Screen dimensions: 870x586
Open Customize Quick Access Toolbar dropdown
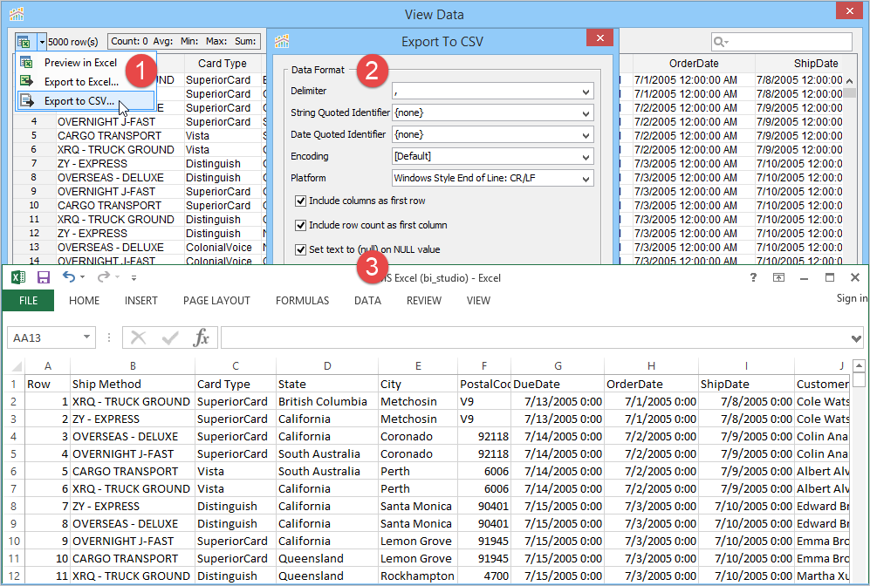(x=134, y=278)
